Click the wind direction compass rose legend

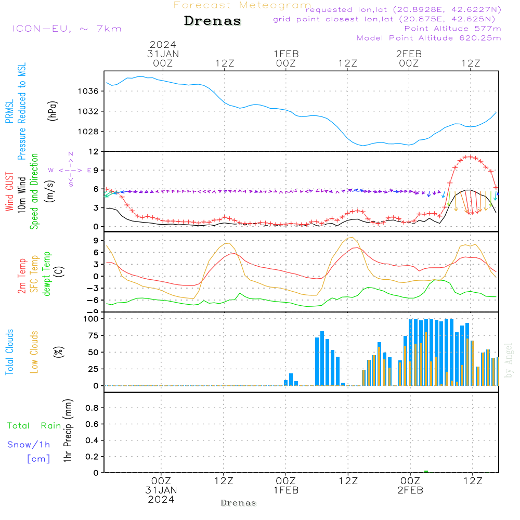tap(71, 170)
